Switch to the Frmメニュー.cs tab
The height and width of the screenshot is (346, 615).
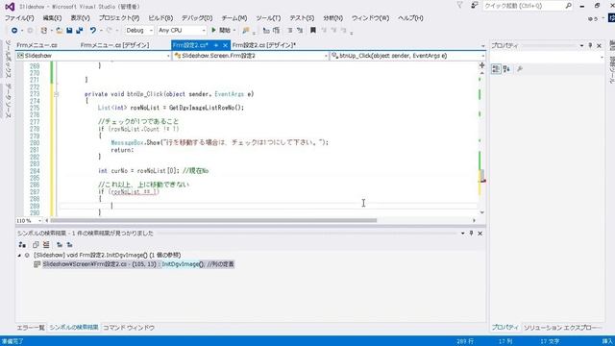pyautogui.click(x=37, y=45)
